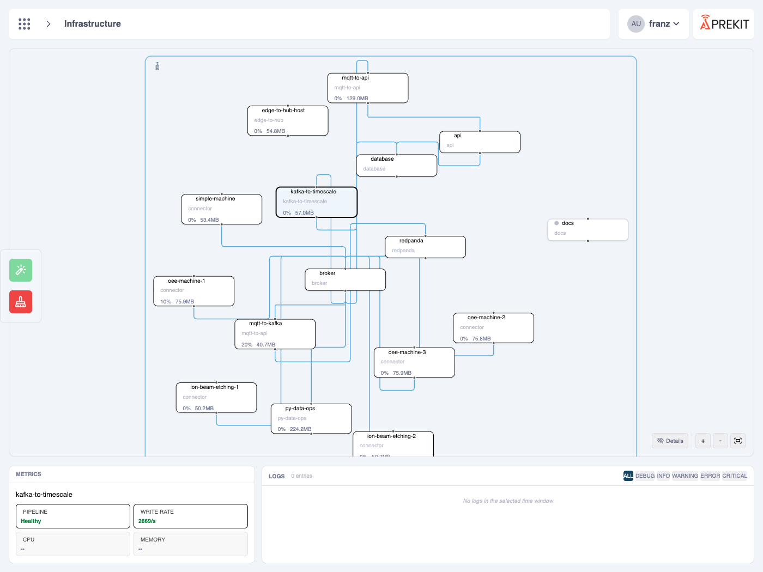Click the green magic wand button
The image size is (763, 572).
pos(21,270)
